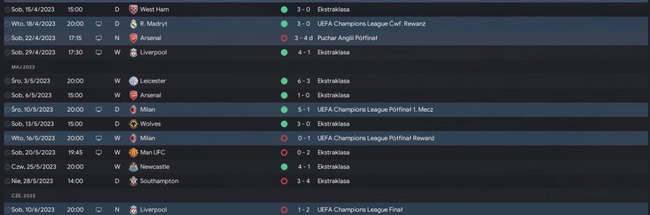Click the Southampton club badge
This screenshot has width=650, height=215.
[x=134, y=181]
